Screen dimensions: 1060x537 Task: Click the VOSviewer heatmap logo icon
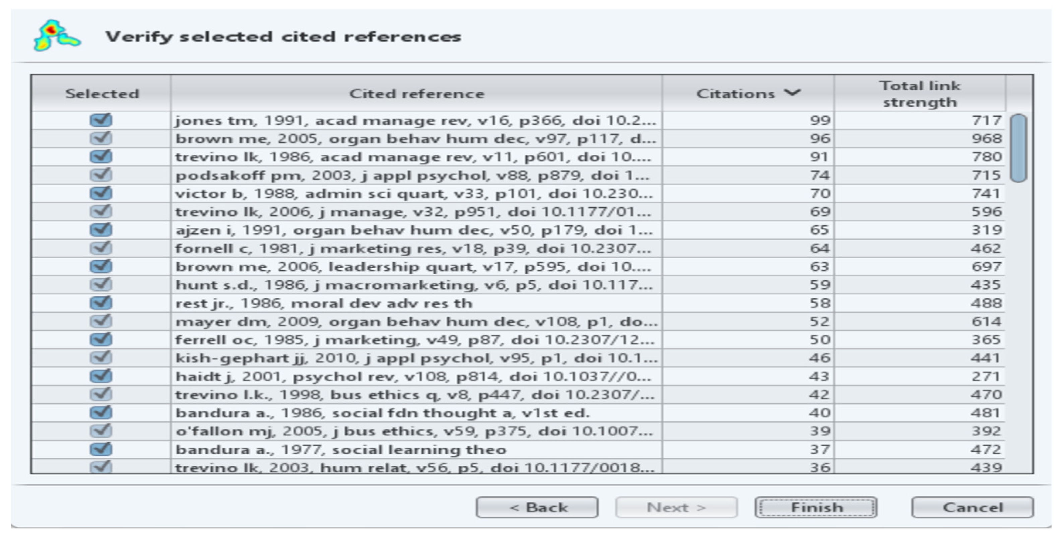tap(56, 36)
